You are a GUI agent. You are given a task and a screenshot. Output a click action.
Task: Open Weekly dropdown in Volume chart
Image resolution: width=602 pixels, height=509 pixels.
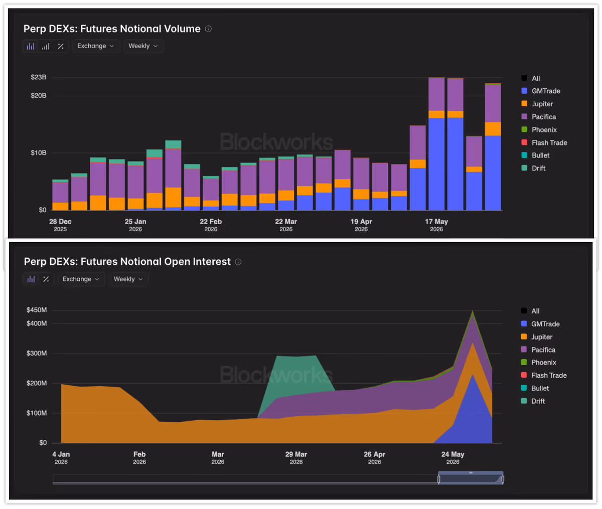(143, 46)
